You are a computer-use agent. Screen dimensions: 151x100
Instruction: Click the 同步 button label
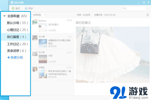[x=31, y=9]
